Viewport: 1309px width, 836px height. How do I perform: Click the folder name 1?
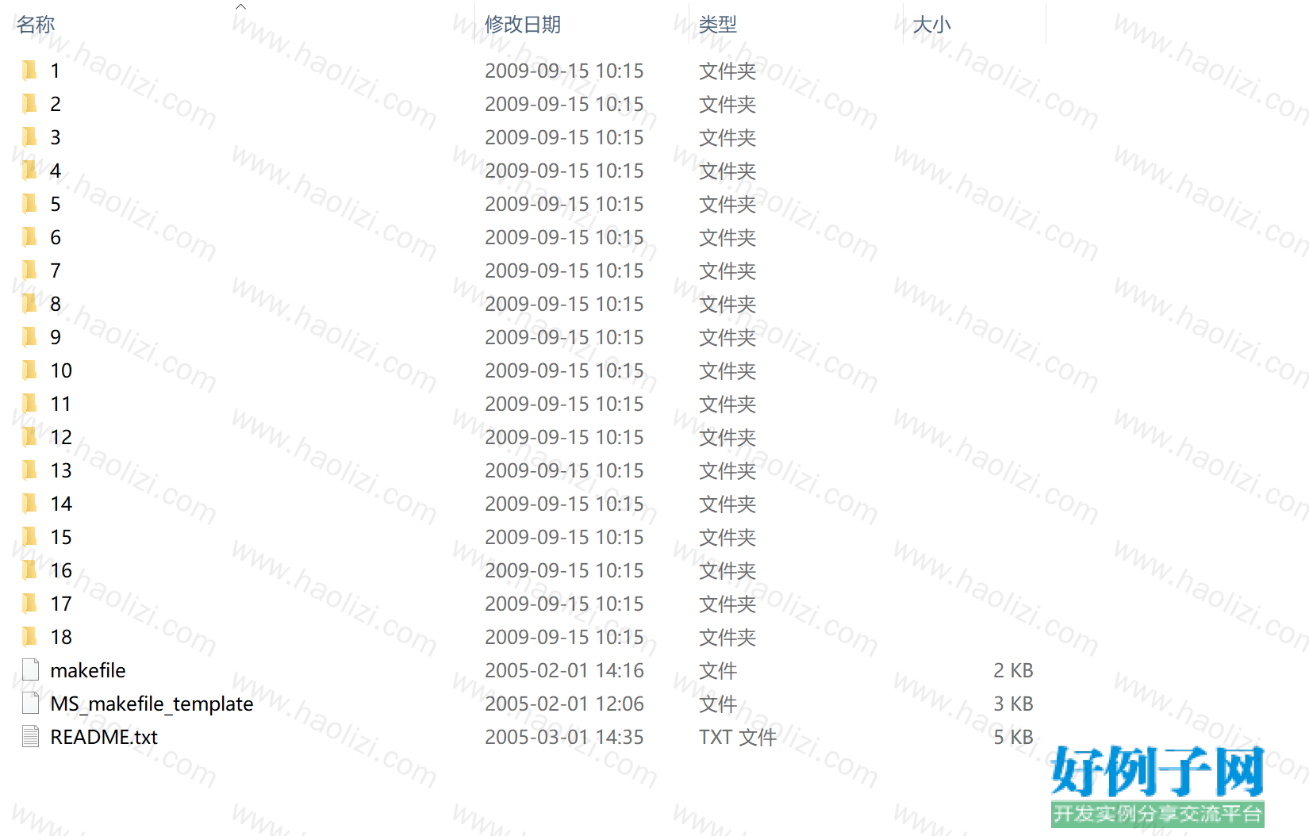coord(56,71)
